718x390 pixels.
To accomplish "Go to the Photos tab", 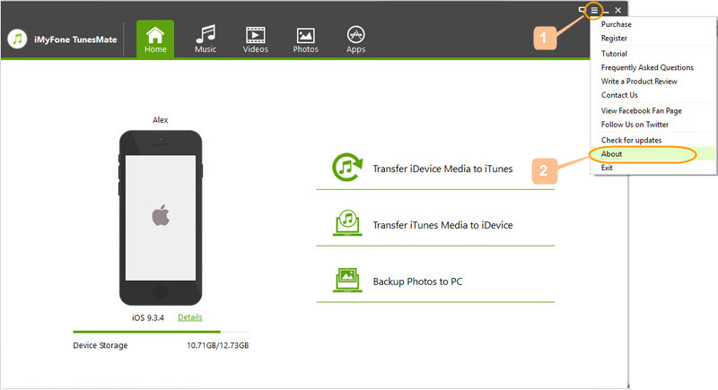I will pos(305,39).
